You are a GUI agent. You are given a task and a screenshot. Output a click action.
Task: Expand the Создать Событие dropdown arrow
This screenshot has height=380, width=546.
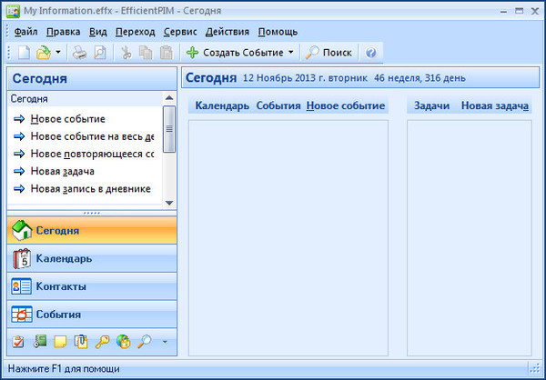click(291, 53)
